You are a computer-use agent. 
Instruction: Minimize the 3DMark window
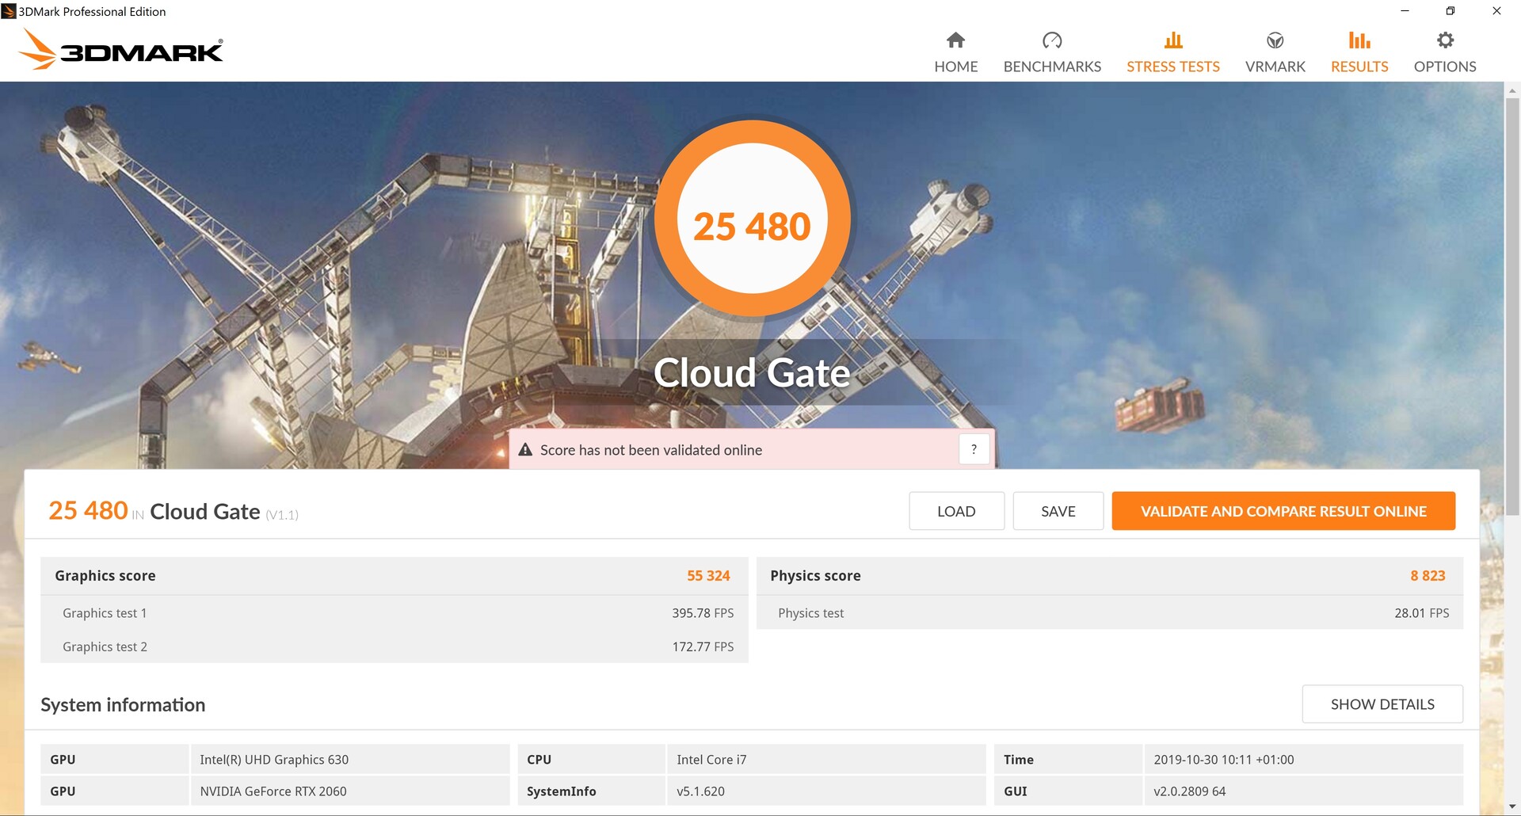[x=1405, y=11]
